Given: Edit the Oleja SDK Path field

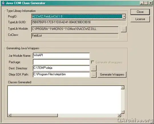Looking at the screenshot, I should pos(61,74).
